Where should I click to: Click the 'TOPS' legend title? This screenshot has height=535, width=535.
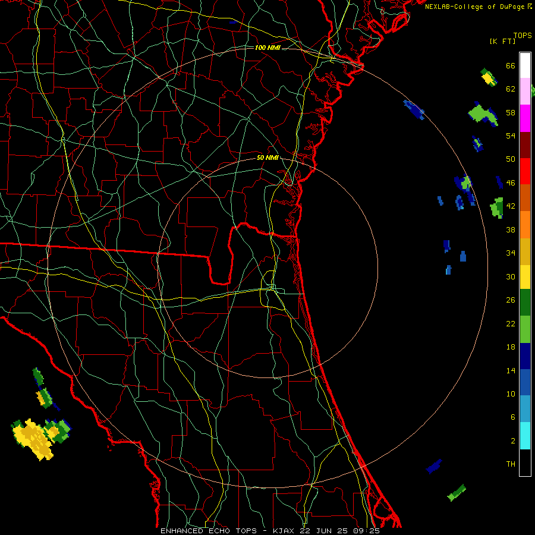click(523, 36)
